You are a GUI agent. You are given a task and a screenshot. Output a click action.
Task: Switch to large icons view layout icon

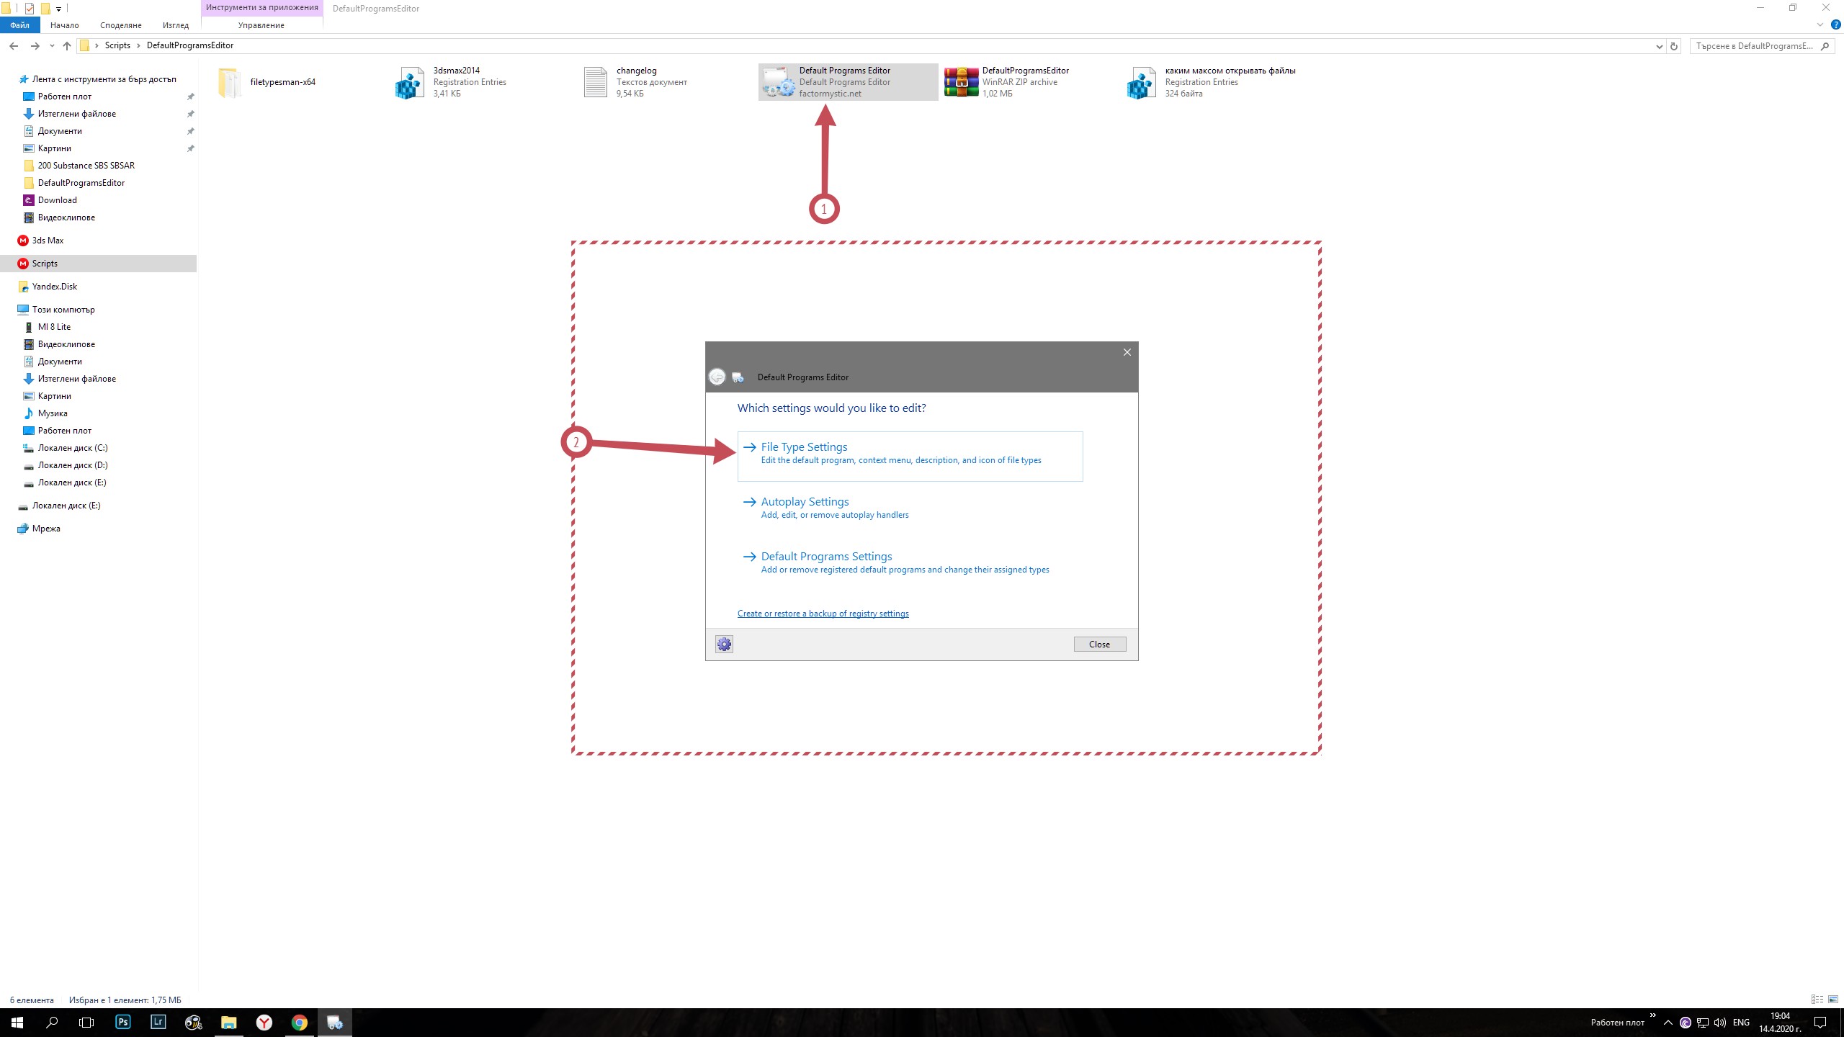[1833, 1000]
